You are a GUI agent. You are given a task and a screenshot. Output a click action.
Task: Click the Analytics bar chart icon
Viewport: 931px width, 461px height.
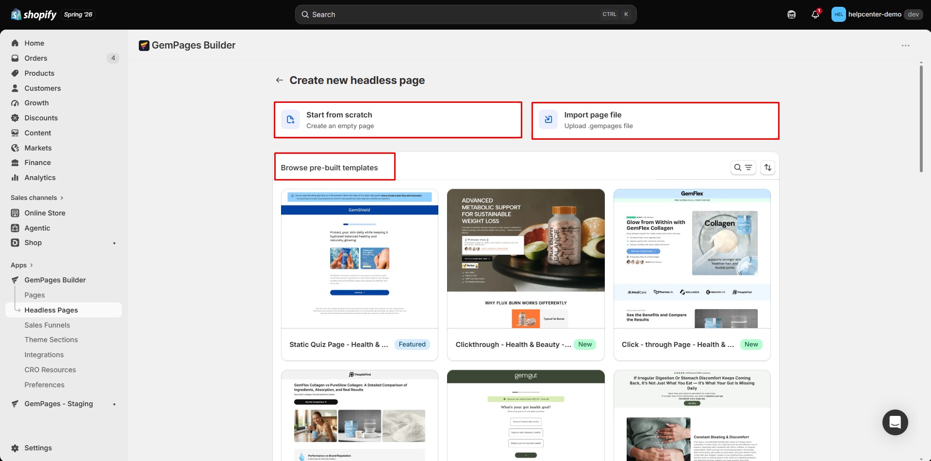pos(15,178)
